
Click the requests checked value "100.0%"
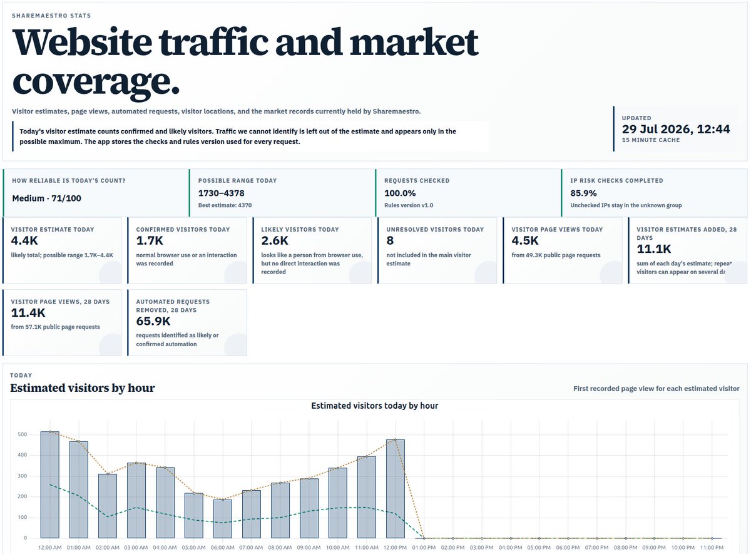(400, 193)
